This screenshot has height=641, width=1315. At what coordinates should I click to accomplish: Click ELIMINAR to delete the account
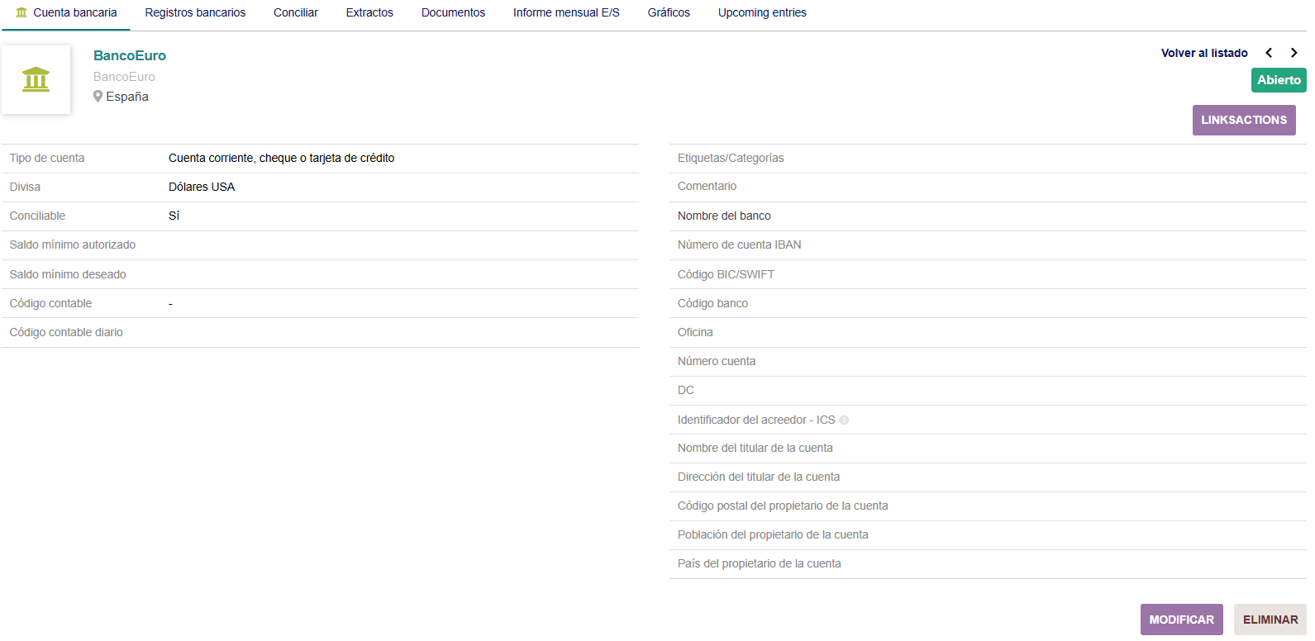(1270, 620)
